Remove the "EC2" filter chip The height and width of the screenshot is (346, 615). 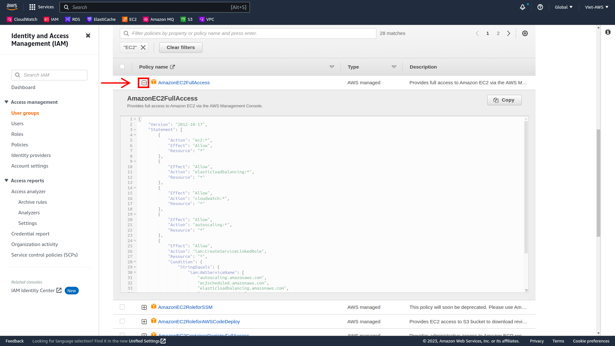[143, 47]
